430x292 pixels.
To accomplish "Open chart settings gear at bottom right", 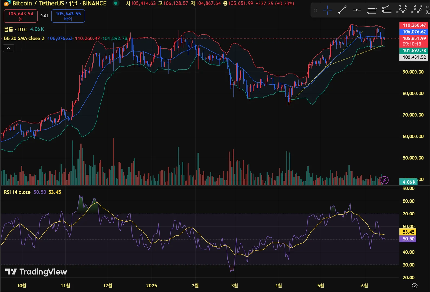I will tap(415, 286).
